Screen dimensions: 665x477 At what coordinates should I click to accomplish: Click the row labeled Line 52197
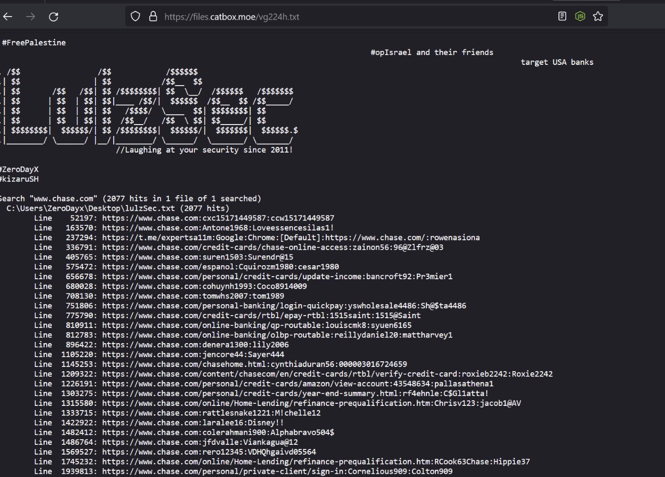point(184,218)
